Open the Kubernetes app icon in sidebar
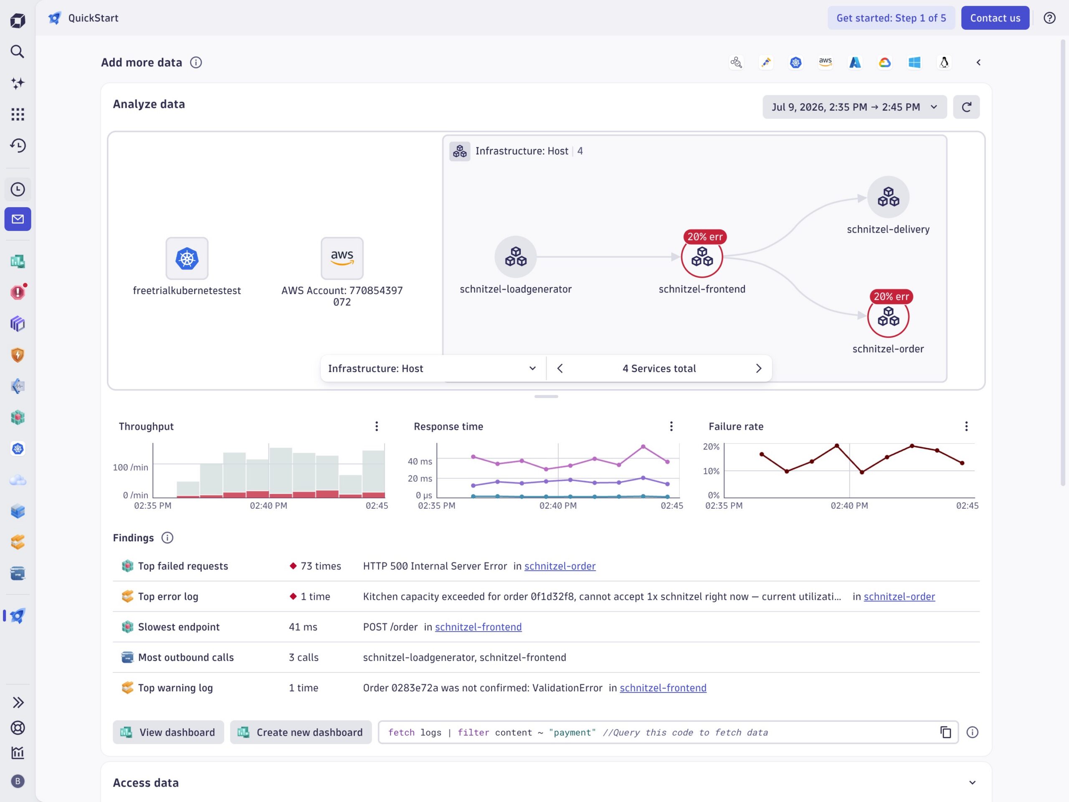1069x802 pixels. point(18,449)
